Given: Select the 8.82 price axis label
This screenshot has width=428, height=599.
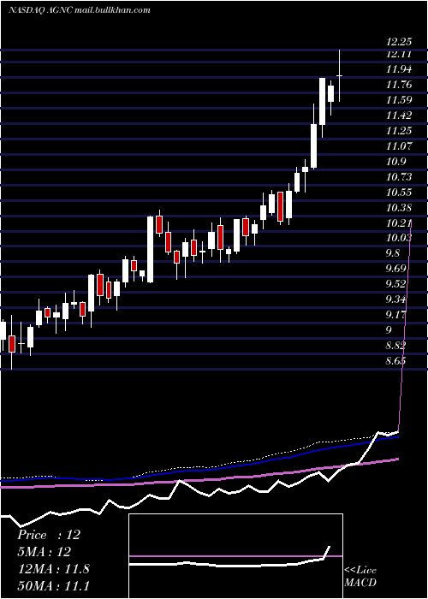Looking at the screenshot, I should pyautogui.click(x=395, y=346).
